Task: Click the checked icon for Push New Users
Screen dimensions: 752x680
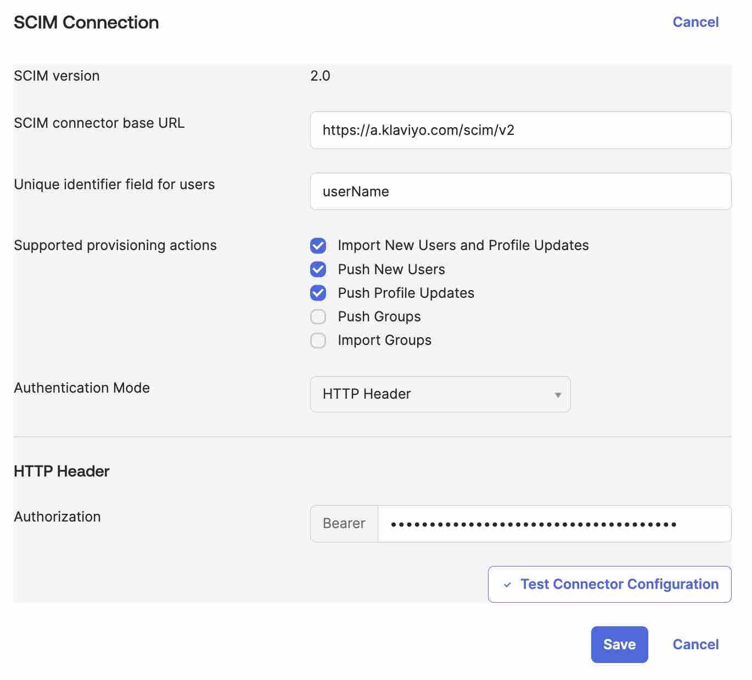Action: [x=318, y=269]
